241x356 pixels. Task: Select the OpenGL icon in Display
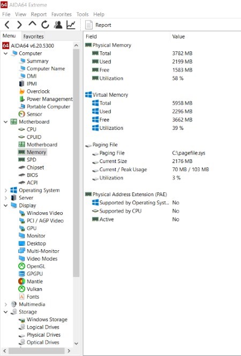coord(21,266)
